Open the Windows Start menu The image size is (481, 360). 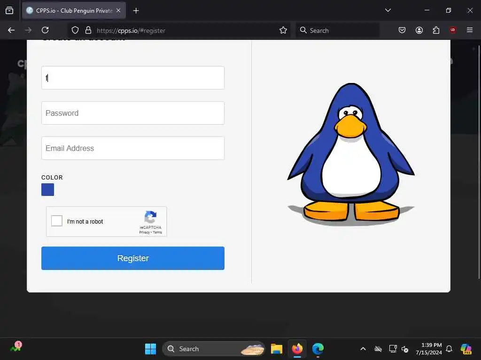(x=150, y=349)
